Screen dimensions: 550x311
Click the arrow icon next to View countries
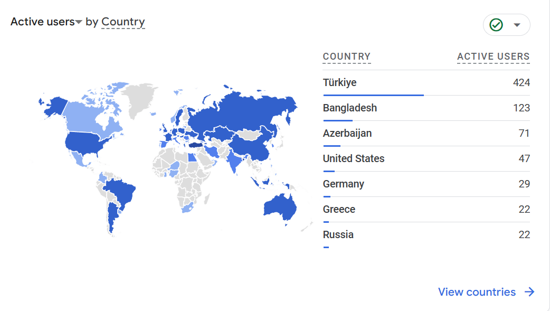[529, 291]
